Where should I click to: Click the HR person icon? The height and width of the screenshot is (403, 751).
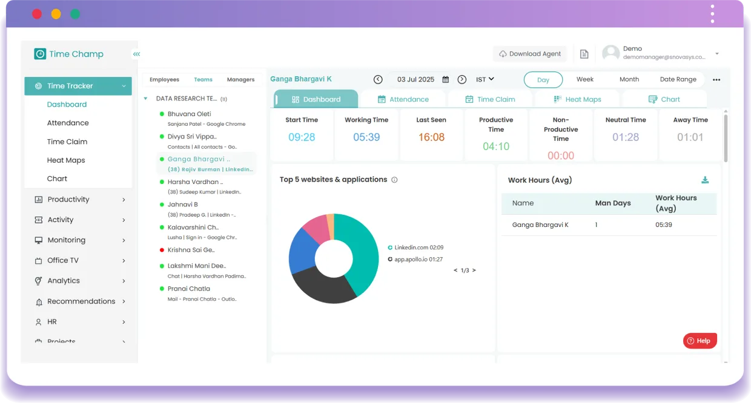[x=39, y=322]
